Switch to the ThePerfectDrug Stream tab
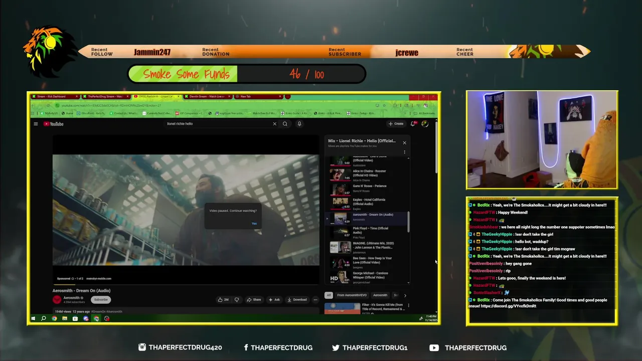642x361 pixels. click(106, 96)
